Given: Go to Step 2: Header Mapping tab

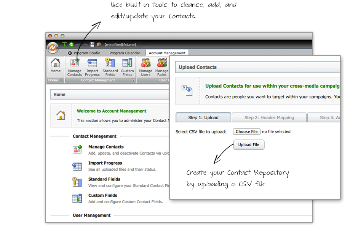Looking at the screenshot, I should click(269, 117).
